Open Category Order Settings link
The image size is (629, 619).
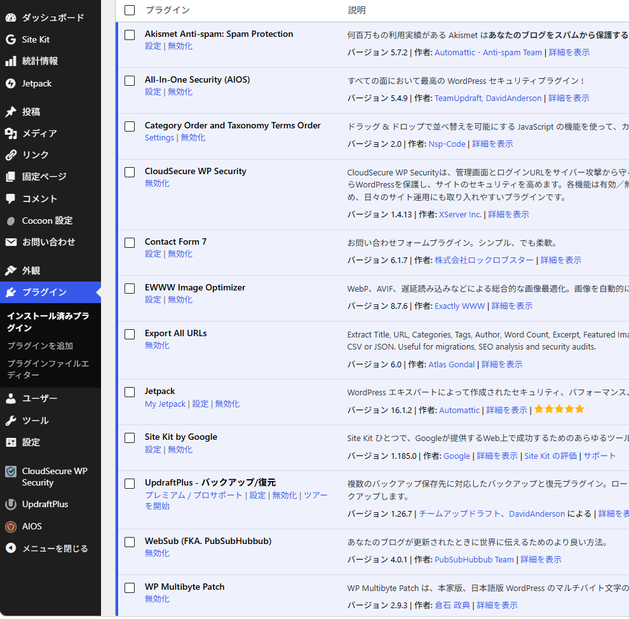click(x=159, y=138)
